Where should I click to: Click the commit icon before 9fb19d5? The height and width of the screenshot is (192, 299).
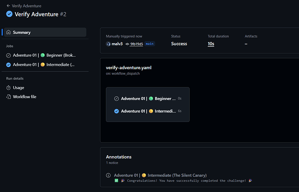pos(127,44)
